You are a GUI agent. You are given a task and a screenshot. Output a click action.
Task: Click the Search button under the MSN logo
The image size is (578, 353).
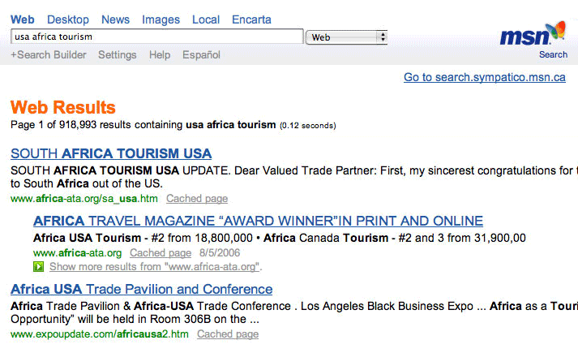point(553,54)
